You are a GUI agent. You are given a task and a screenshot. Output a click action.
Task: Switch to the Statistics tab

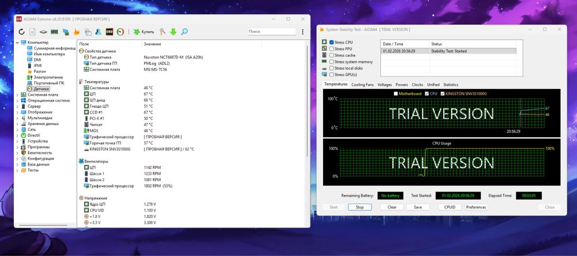click(451, 85)
